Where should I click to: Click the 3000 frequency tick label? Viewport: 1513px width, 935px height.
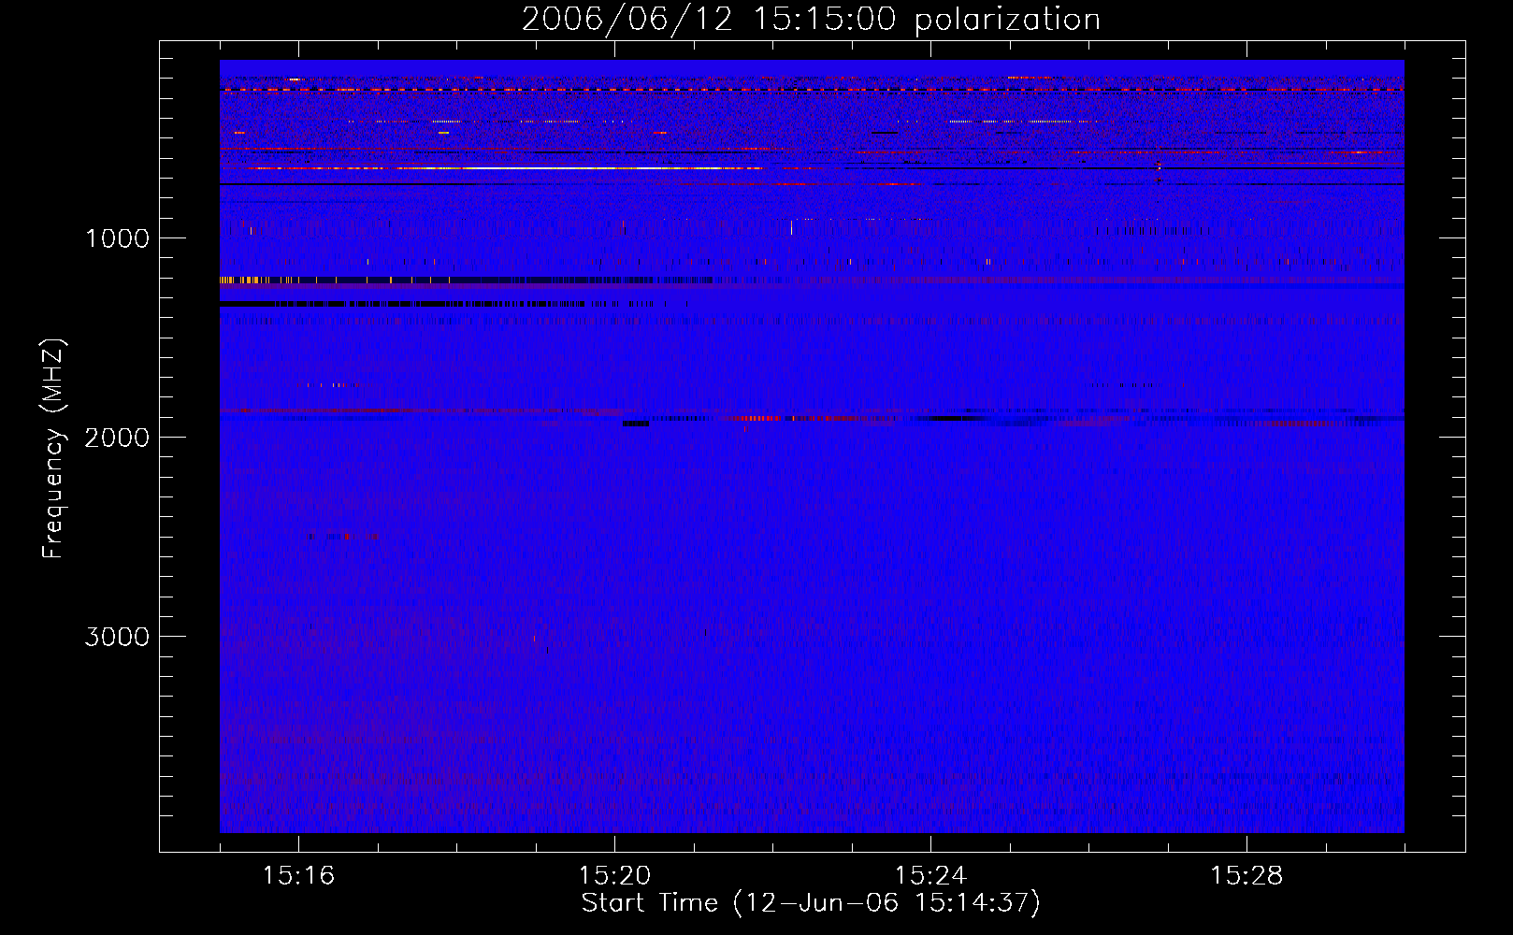click(117, 637)
